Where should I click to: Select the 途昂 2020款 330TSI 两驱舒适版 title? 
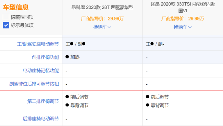(183, 8)
